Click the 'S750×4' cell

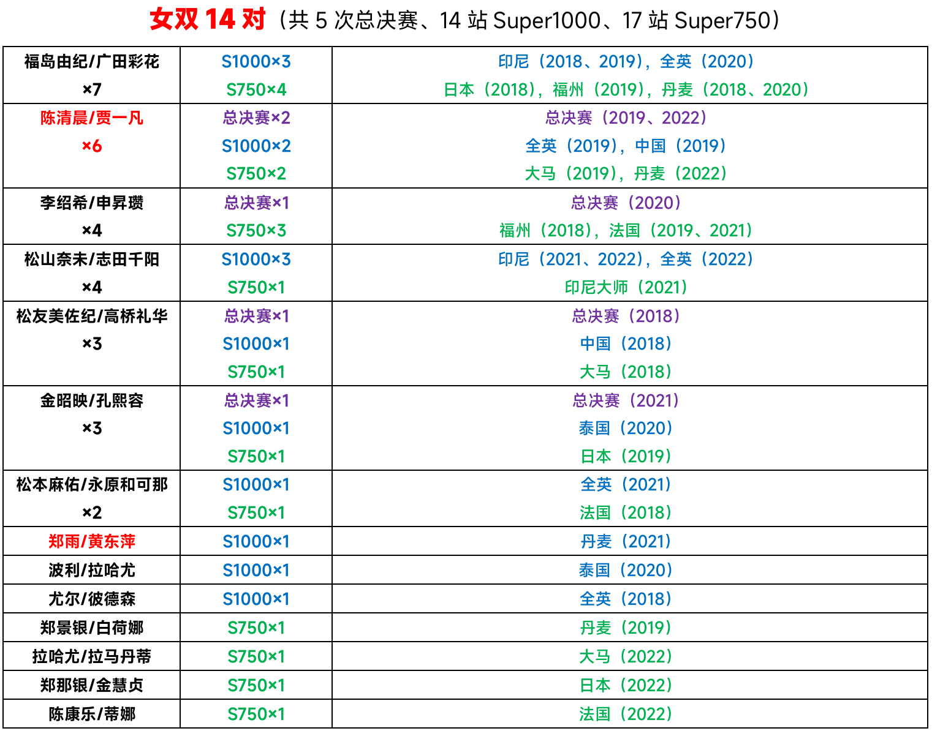click(x=256, y=89)
